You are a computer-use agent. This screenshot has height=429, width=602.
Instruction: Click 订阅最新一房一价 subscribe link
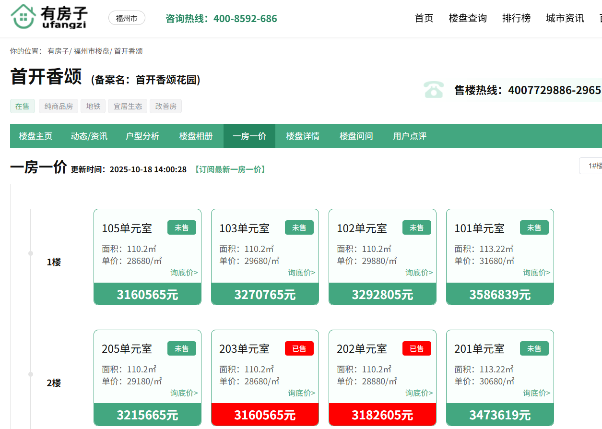[x=230, y=169]
